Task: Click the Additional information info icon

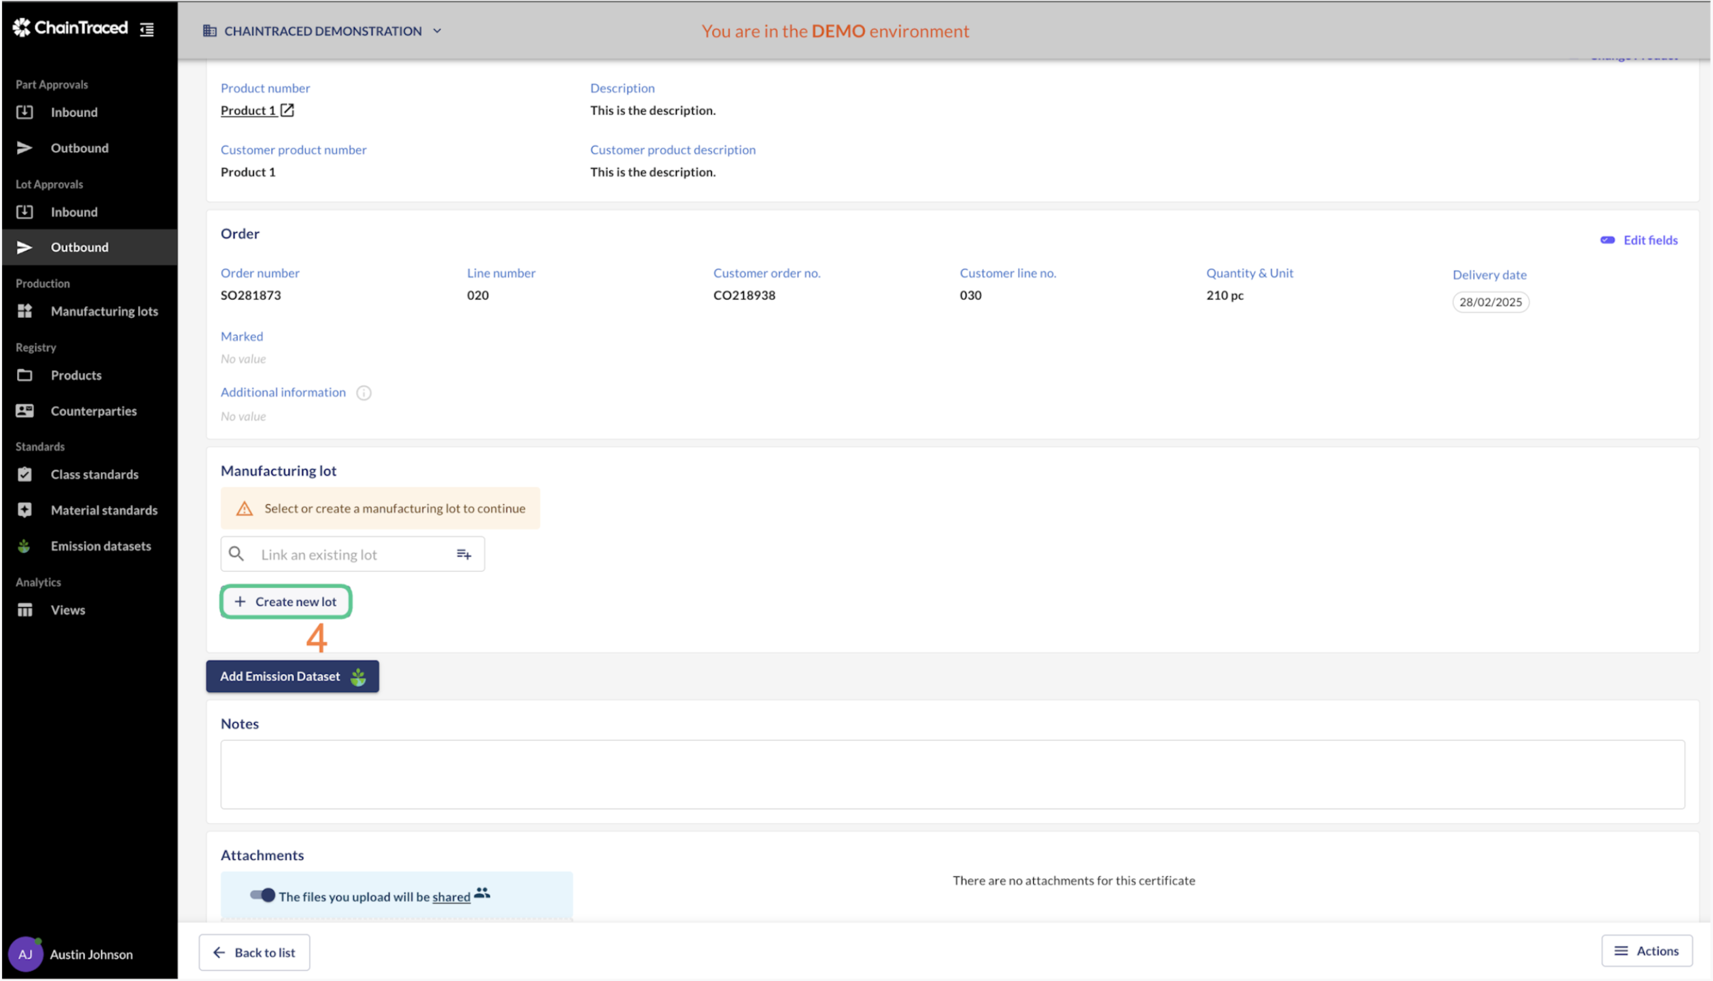Action: click(363, 393)
